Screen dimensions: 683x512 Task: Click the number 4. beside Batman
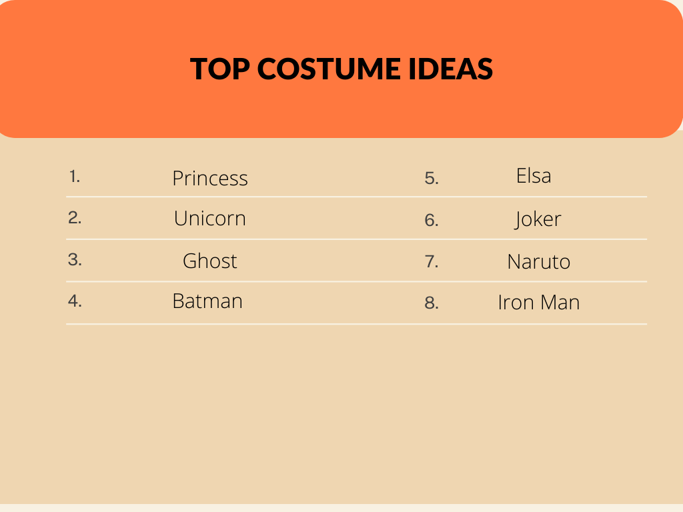point(75,301)
